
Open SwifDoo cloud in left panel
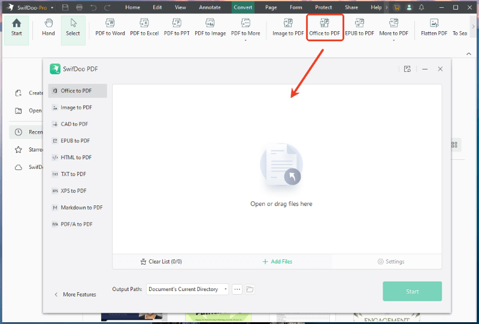(29, 167)
